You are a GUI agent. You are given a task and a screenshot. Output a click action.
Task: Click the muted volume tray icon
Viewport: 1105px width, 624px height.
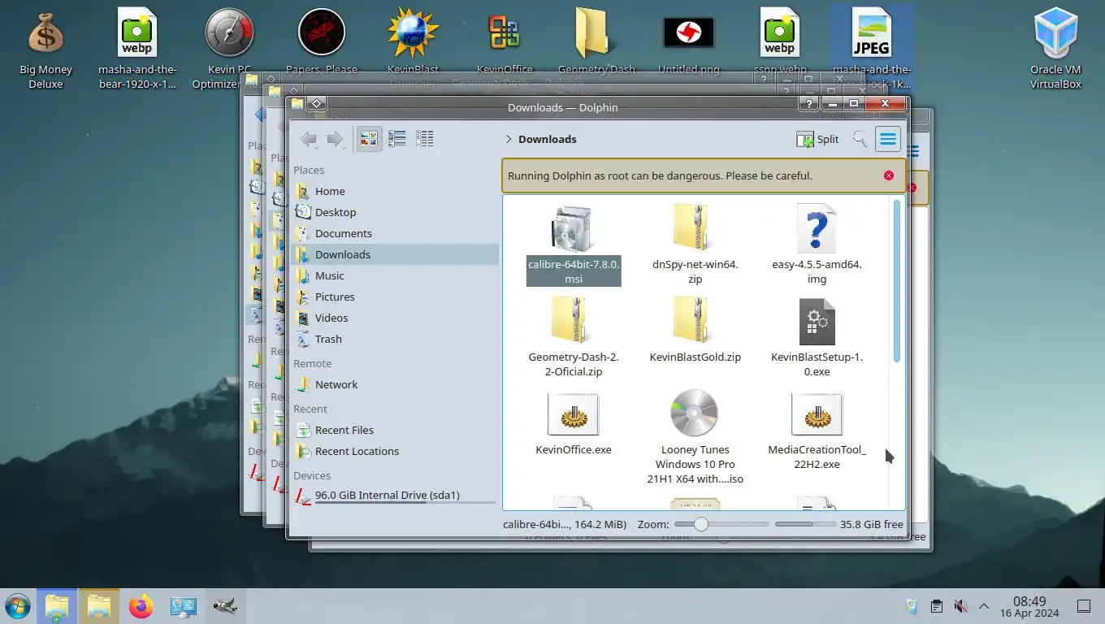click(x=960, y=606)
